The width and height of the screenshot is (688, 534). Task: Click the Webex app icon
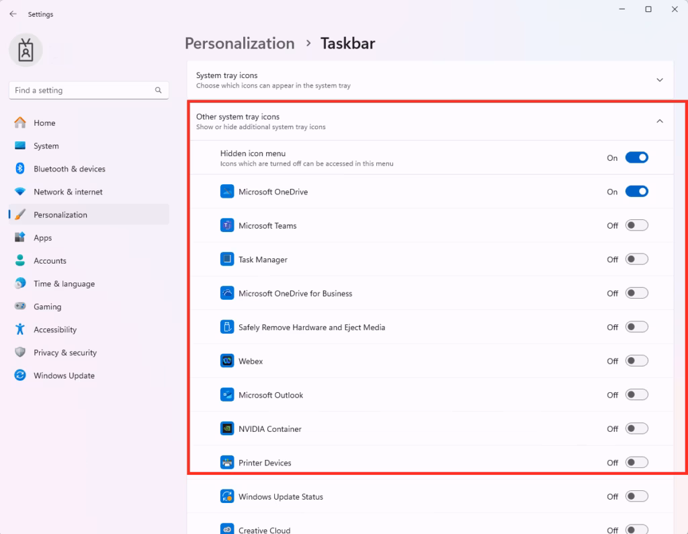(227, 360)
